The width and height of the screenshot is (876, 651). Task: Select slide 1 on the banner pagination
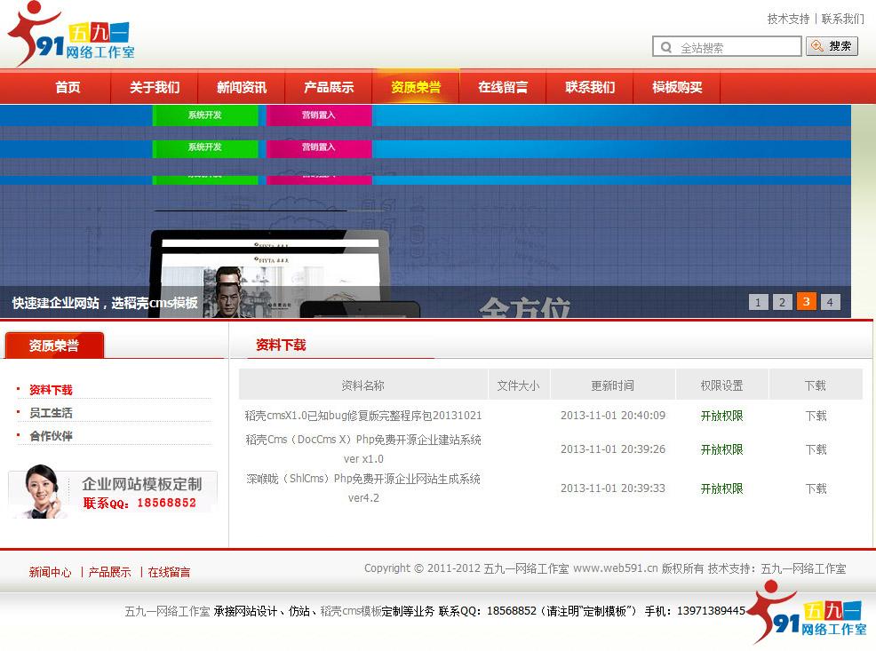pos(758,302)
